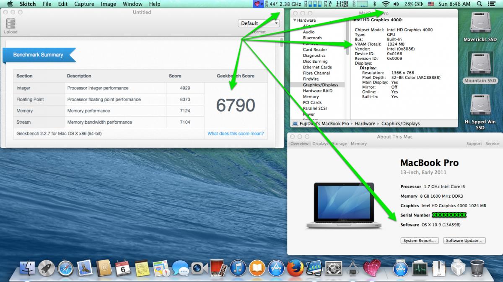This screenshot has width=503, height=282.
Task: Open the Skitch application menu
Action: [27, 4]
